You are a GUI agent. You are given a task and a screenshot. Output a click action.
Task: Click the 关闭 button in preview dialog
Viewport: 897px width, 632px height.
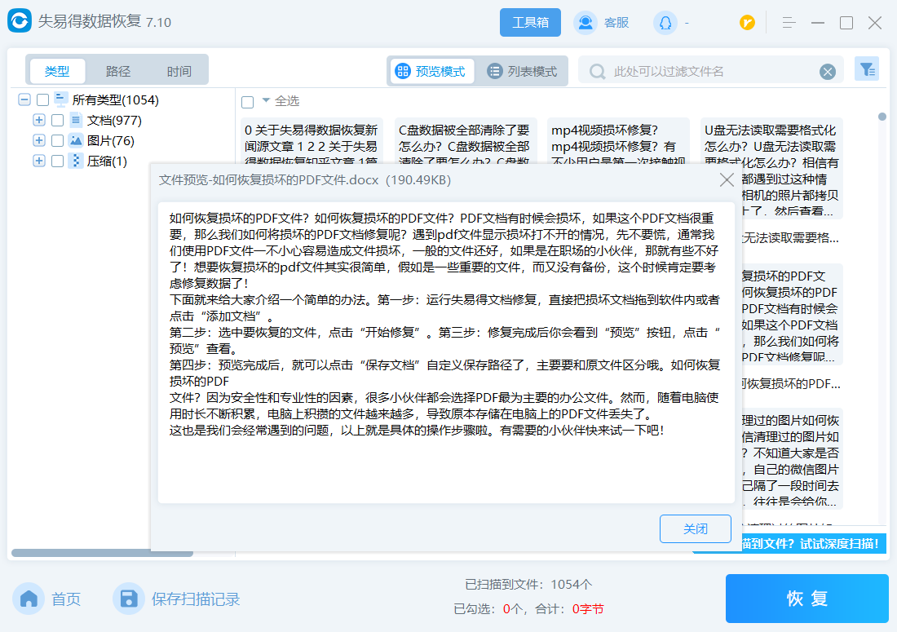click(x=696, y=529)
